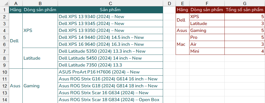Click cell "ASUS ProArt P16 H7606 (2024) – New"
This screenshot has height=103, width=265.
110,72
